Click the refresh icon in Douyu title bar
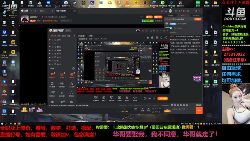This screenshot has height=141, width=250. (35, 11)
